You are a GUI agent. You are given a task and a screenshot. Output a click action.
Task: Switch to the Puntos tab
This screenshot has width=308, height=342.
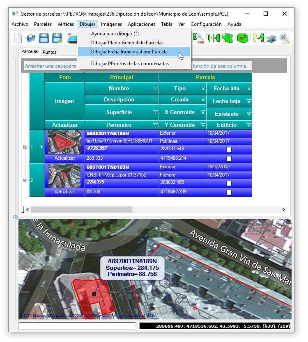(x=50, y=52)
